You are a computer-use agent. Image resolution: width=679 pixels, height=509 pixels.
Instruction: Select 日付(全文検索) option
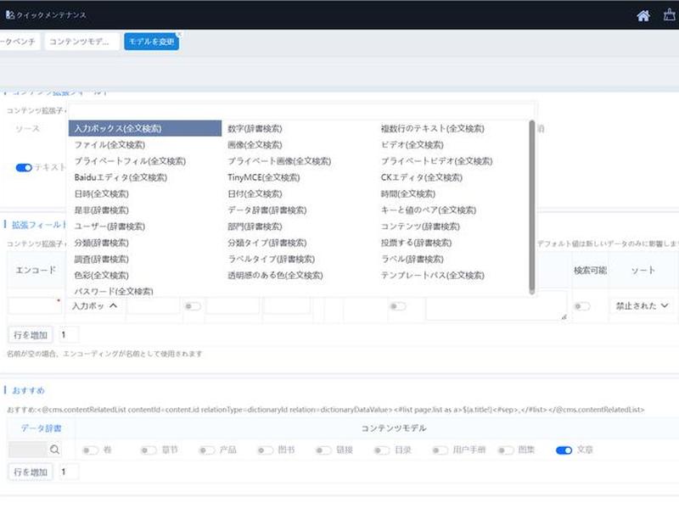(255, 194)
